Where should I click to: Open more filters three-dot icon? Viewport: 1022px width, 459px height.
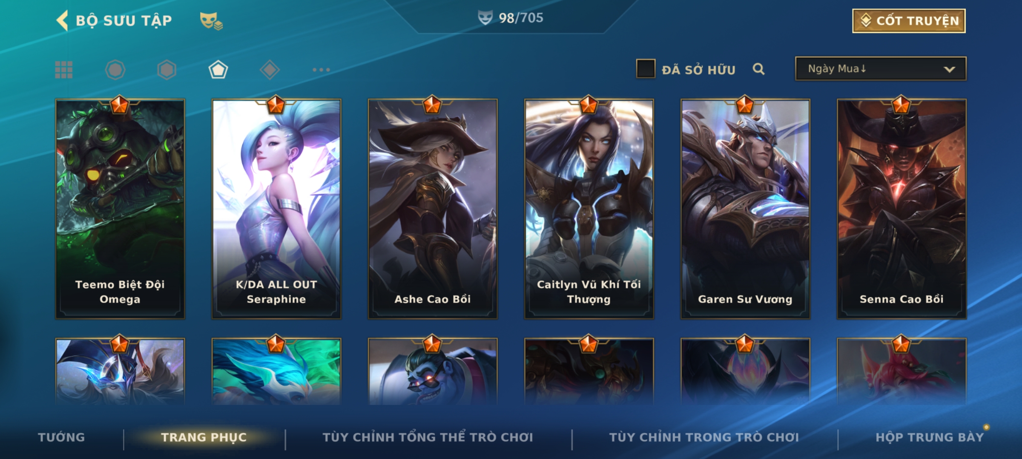tap(321, 70)
